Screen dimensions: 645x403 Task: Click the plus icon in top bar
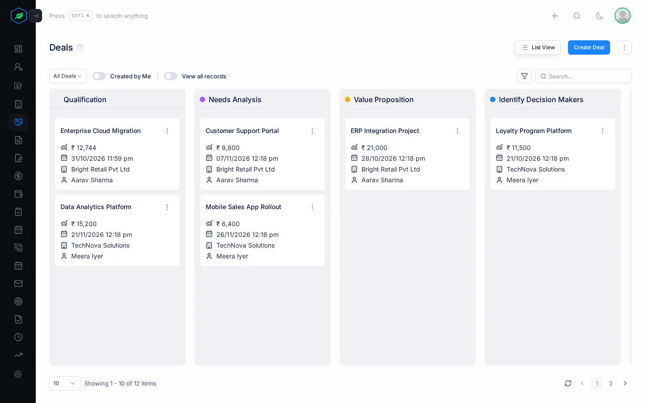coord(555,16)
